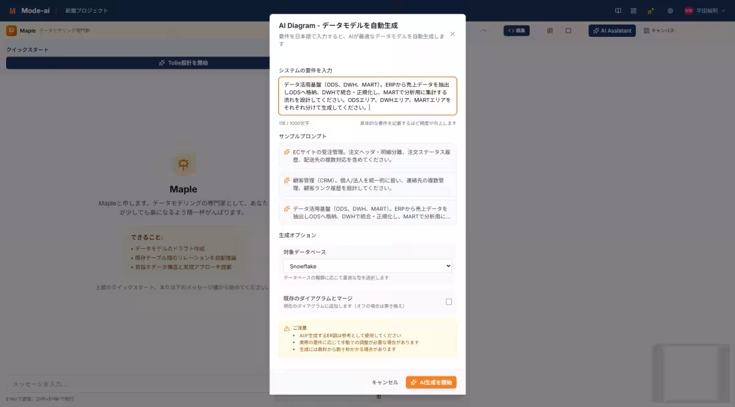Open the documentation book icon in top bar
The width and height of the screenshot is (735, 407).
point(619,10)
